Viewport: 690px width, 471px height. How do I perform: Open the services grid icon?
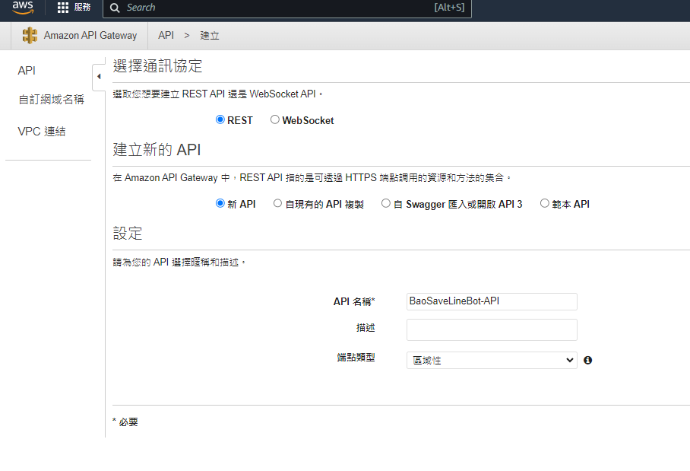(x=63, y=8)
